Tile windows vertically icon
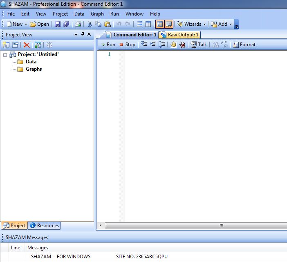287x262 pixels. pyautogui.click(x=148, y=24)
